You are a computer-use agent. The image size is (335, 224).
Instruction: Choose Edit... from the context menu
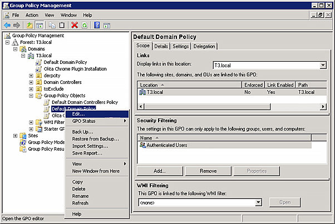(78, 114)
